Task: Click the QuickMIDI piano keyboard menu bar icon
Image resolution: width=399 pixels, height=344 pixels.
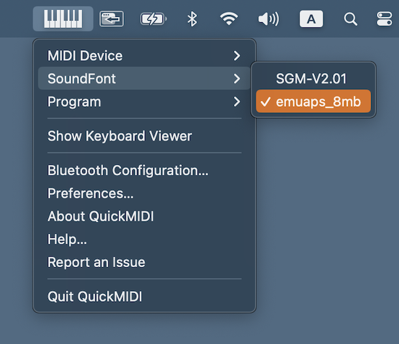Action: click(x=63, y=19)
